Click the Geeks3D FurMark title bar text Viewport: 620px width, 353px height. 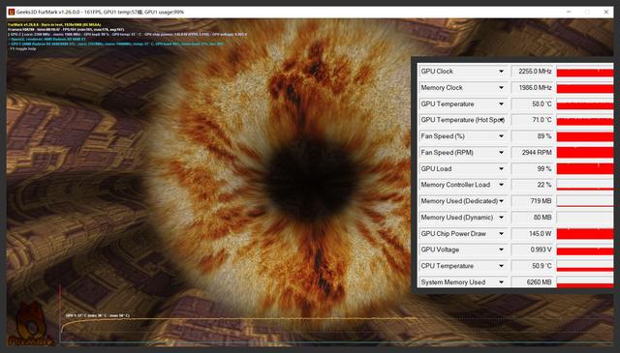[x=100, y=13]
